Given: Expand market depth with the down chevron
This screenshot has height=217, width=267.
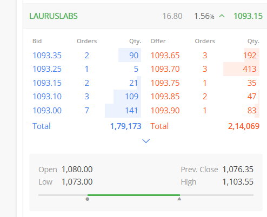Looking at the screenshot, I should pyautogui.click(x=146, y=141).
